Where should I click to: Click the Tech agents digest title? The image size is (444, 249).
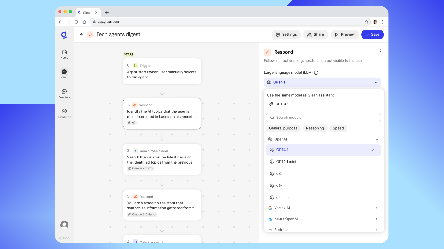118,34
